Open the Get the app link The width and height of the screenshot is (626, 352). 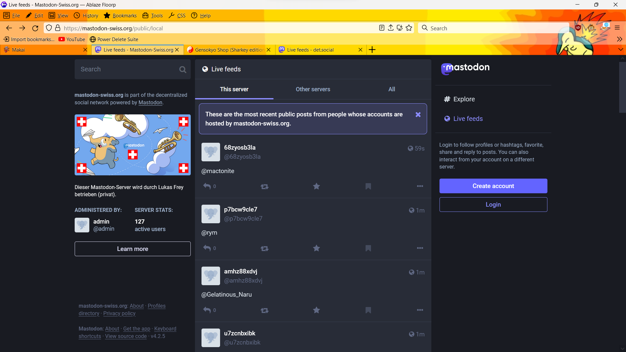pos(137,329)
